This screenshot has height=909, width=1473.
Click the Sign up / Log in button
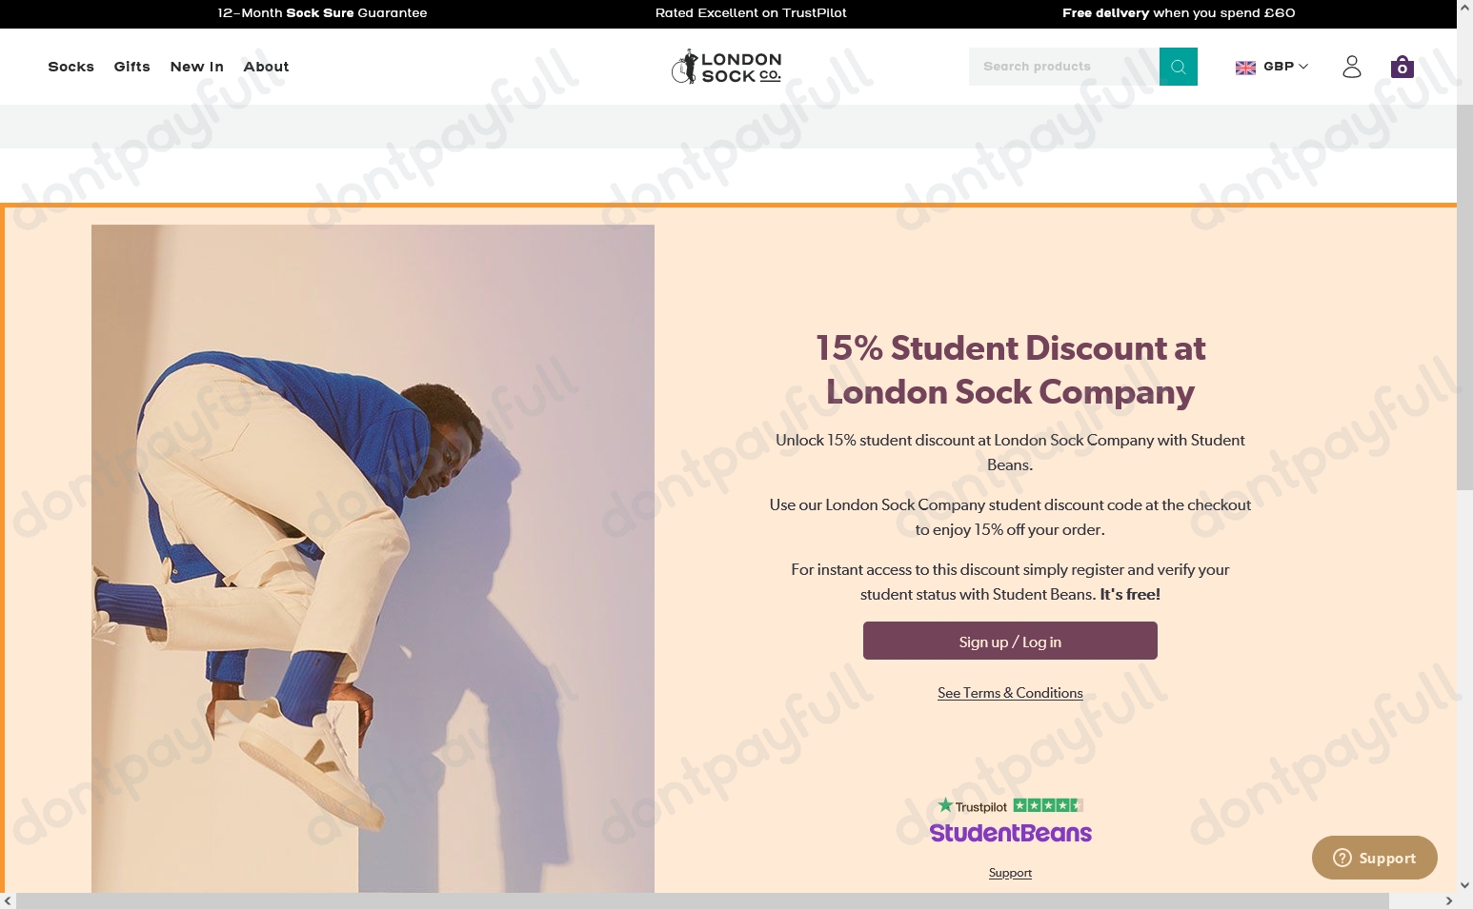[x=1009, y=641]
